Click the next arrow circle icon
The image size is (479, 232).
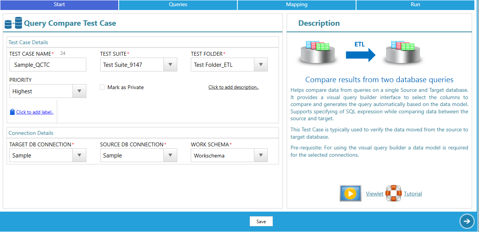point(467,221)
